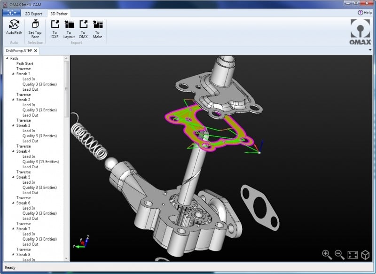Open the document tab list dropdown arrow
This screenshot has width=376, height=274.
[x=370, y=50]
